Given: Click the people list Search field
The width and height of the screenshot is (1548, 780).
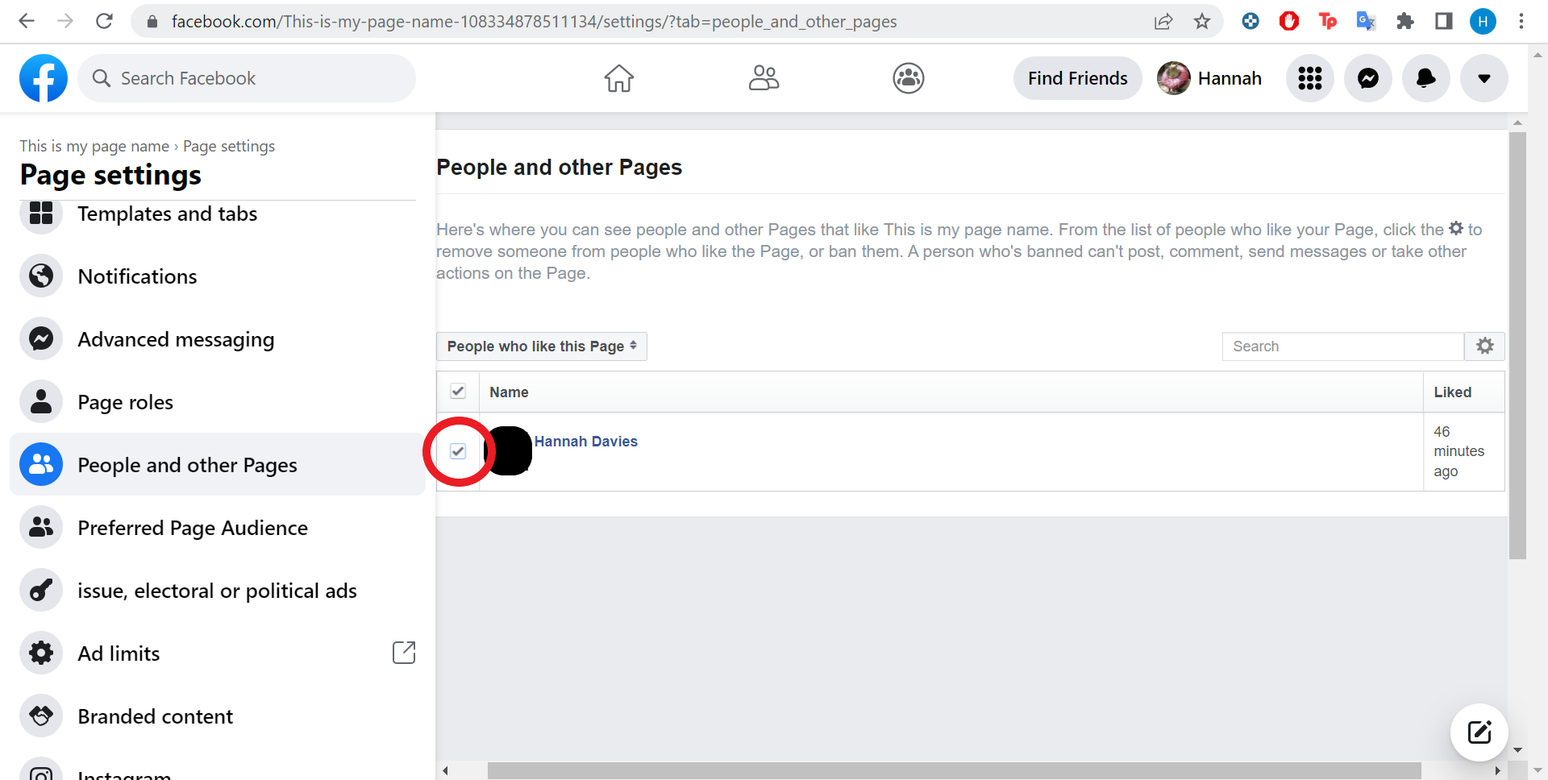Looking at the screenshot, I should click(x=1343, y=346).
